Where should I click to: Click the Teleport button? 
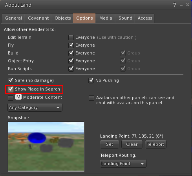155,144
